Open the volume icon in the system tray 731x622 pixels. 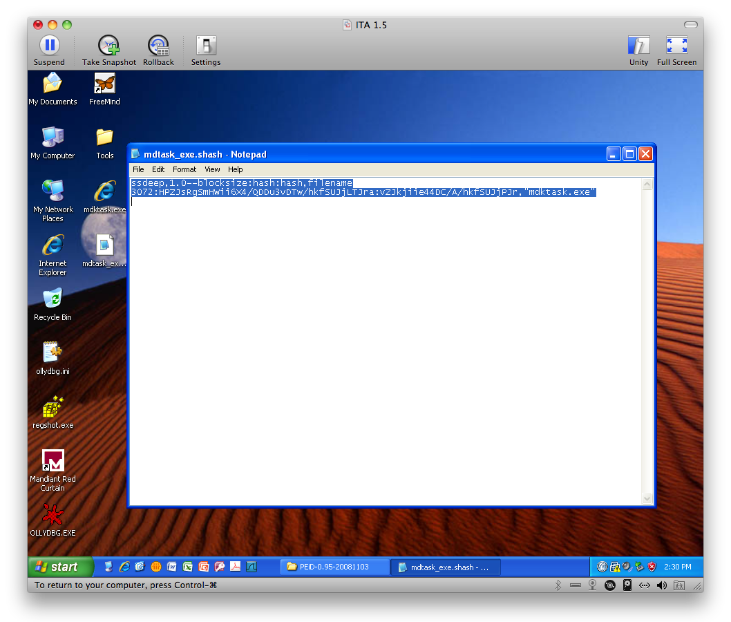click(626, 566)
